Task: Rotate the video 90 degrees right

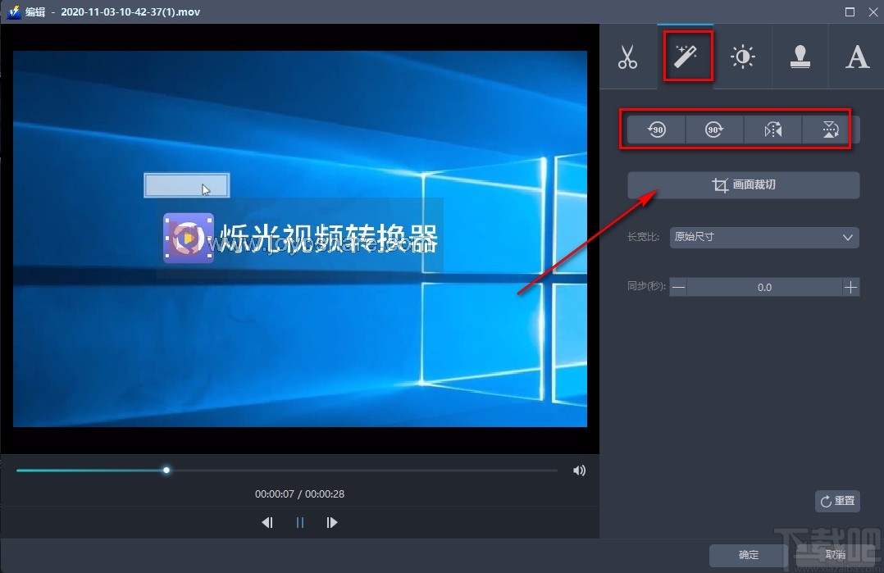Action: [x=714, y=130]
